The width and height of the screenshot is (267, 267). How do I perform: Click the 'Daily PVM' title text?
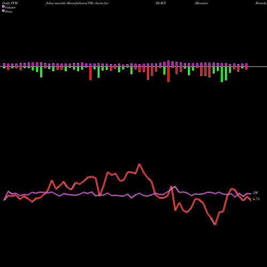tap(10, 3)
